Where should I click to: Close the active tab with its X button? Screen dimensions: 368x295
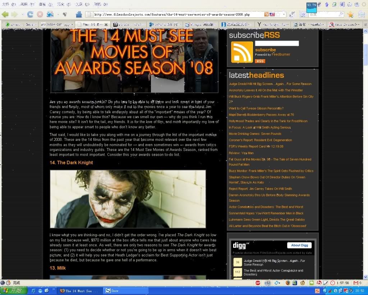coord(106,24)
